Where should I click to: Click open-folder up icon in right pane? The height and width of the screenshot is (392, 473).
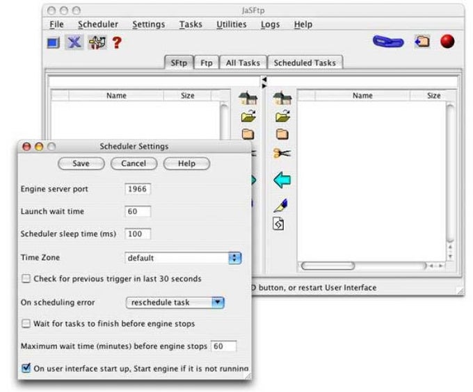(282, 116)
